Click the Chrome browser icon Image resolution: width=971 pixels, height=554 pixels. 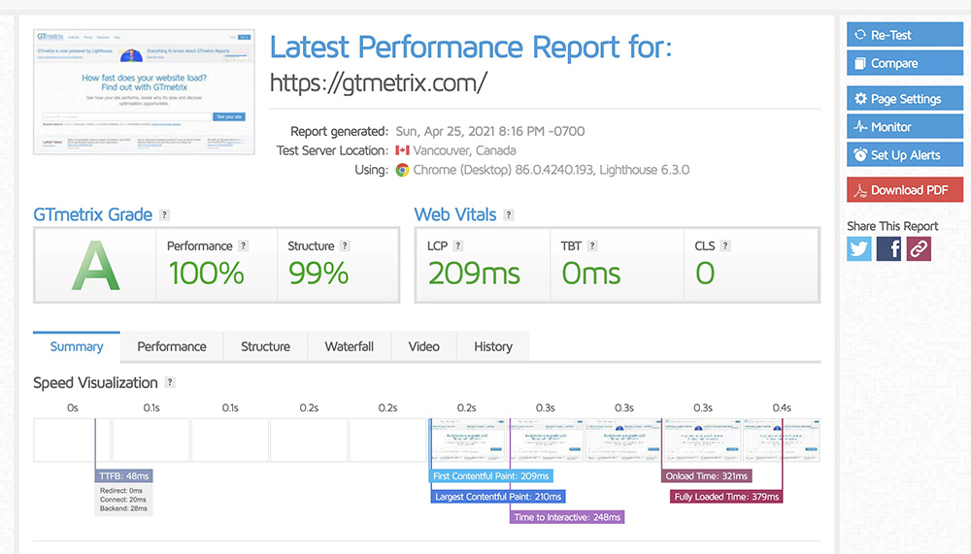coord(403,170)
